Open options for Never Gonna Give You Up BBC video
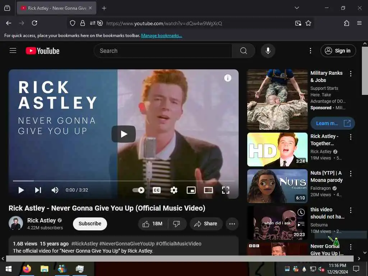Screen dimensions: 368x276 coord(351,247)
